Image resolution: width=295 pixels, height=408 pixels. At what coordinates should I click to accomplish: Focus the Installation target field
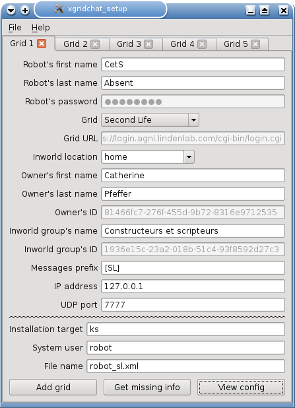tap(185, 329)
